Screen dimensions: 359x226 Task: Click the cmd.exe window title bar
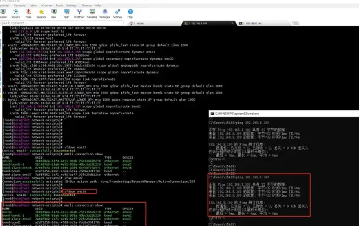tap(284, 114)
